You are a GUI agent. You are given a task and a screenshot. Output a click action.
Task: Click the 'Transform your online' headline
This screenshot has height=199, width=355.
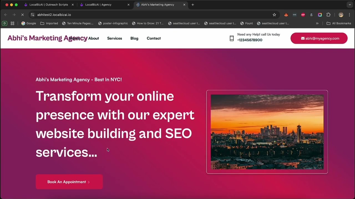click(x=105, y=96)
